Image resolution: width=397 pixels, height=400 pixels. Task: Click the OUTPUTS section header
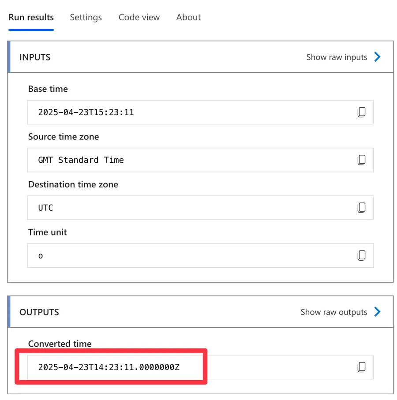tap(39, 312)
